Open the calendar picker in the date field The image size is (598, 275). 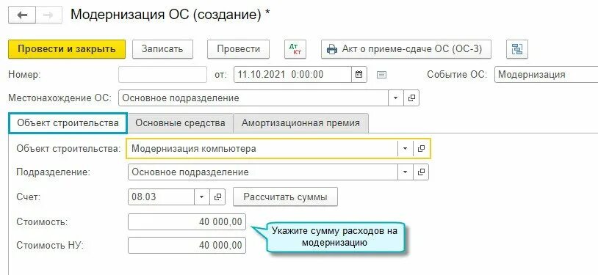(x=359, y=75)
